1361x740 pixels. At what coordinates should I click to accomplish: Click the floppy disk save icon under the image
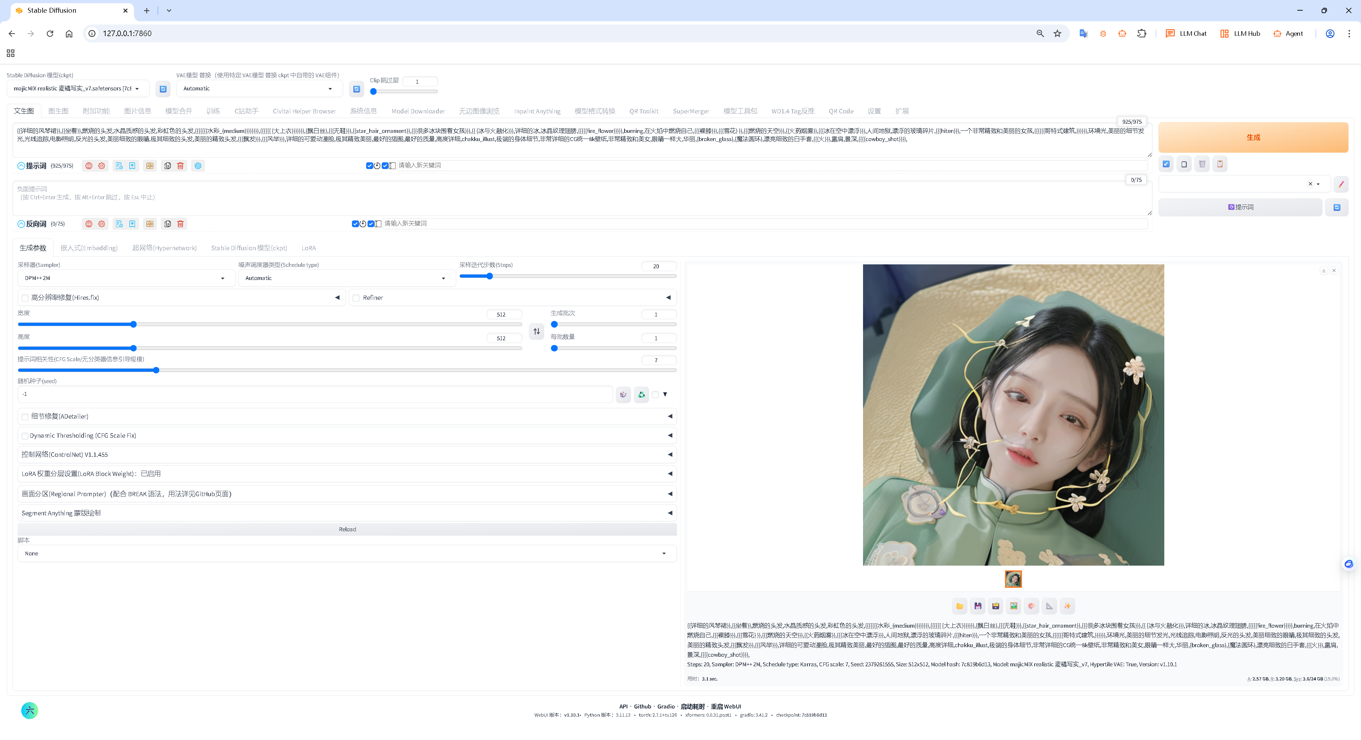(978, 606)
